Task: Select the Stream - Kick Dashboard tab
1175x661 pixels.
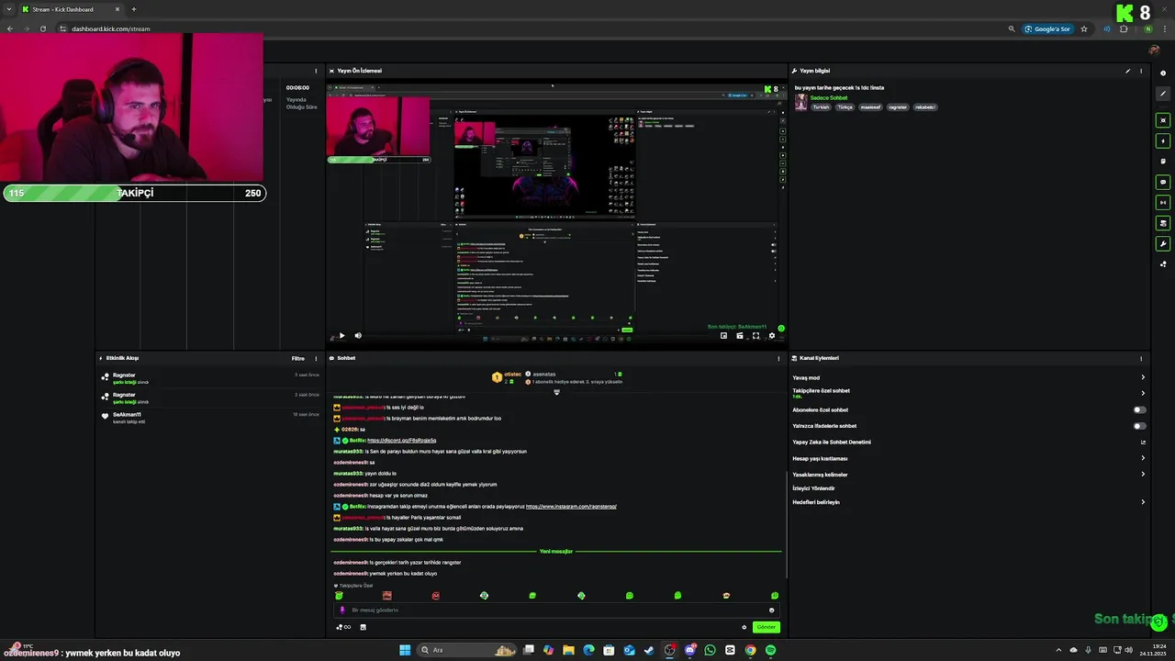Action: pos(71,9)
